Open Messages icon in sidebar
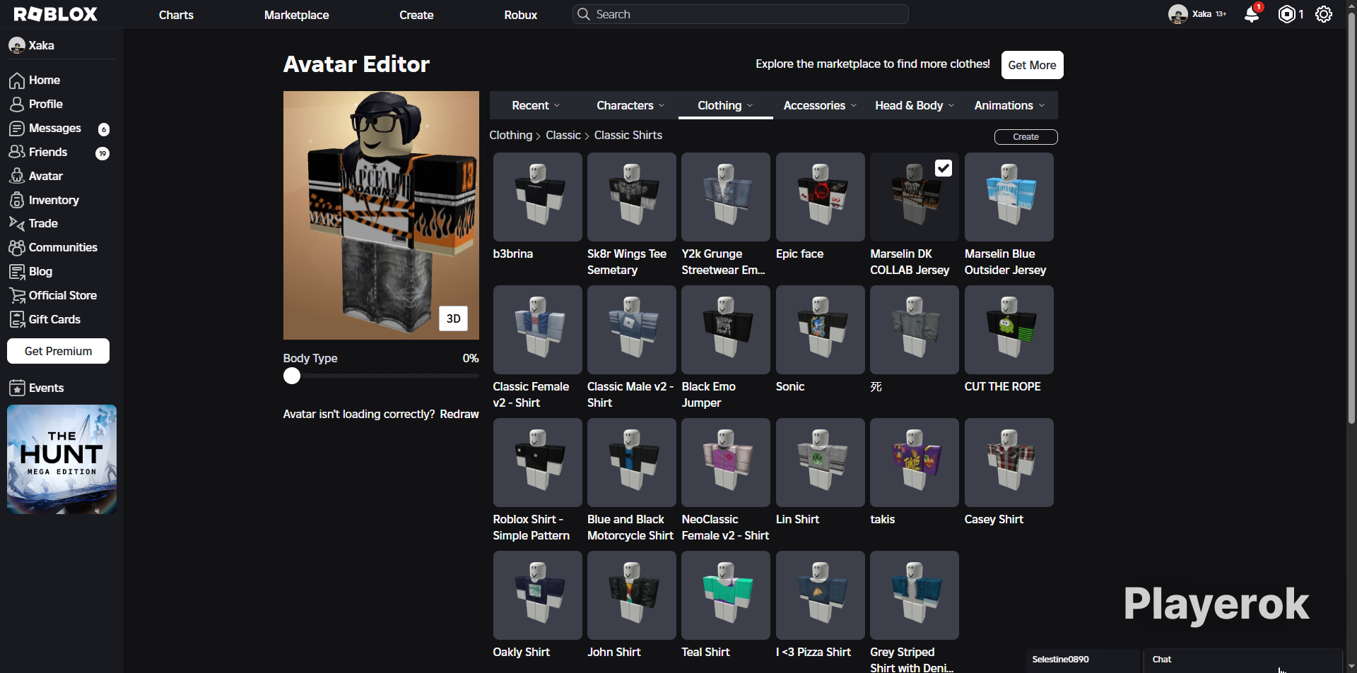 point(17,129)
